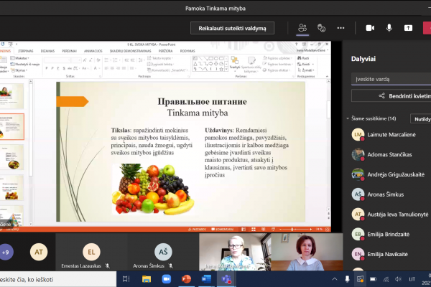Open Figūros užpildas fill dropdown
This screenshot has height=287, width=431.
(277, 58)
